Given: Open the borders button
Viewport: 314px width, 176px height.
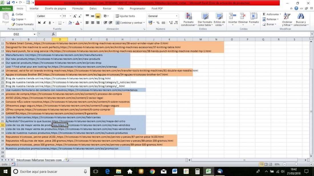Looking at the screenshot, I should pos(60,22).
